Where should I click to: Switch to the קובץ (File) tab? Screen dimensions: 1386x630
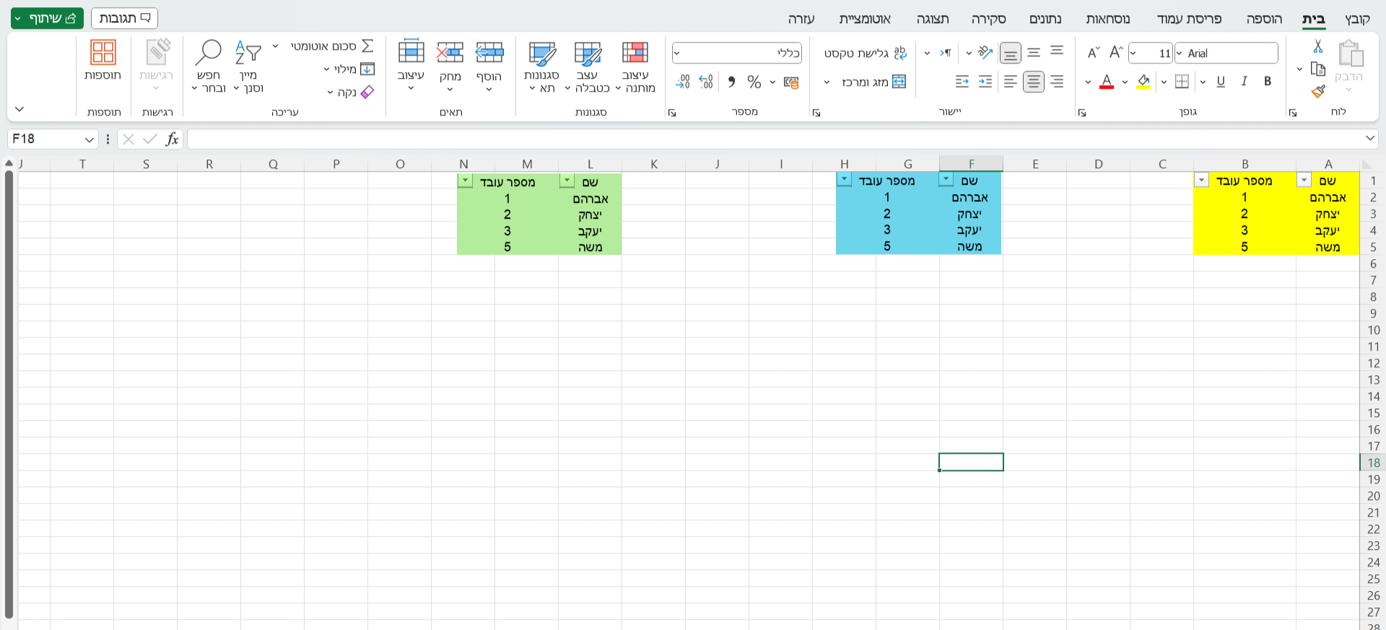click(x=1357, y=19)
